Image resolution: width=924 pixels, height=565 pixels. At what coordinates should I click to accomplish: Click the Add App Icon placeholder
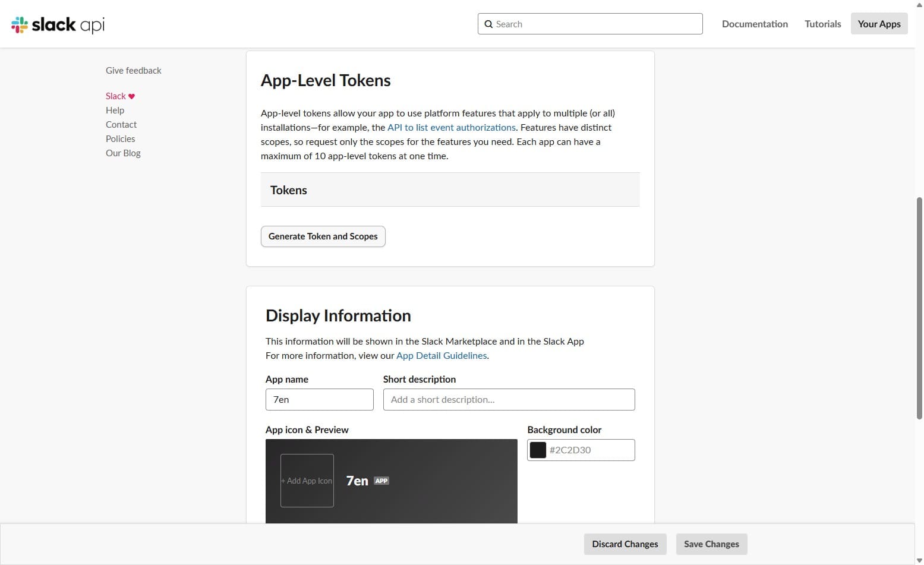(x=307, y=481)
